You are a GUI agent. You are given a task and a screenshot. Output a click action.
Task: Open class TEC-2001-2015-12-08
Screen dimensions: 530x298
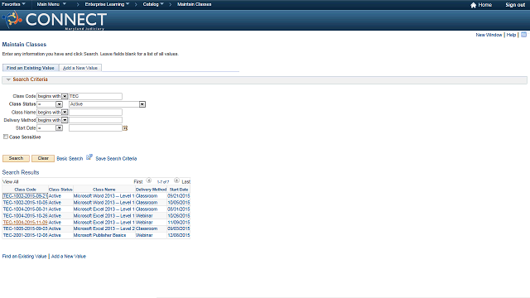(26, 235)
